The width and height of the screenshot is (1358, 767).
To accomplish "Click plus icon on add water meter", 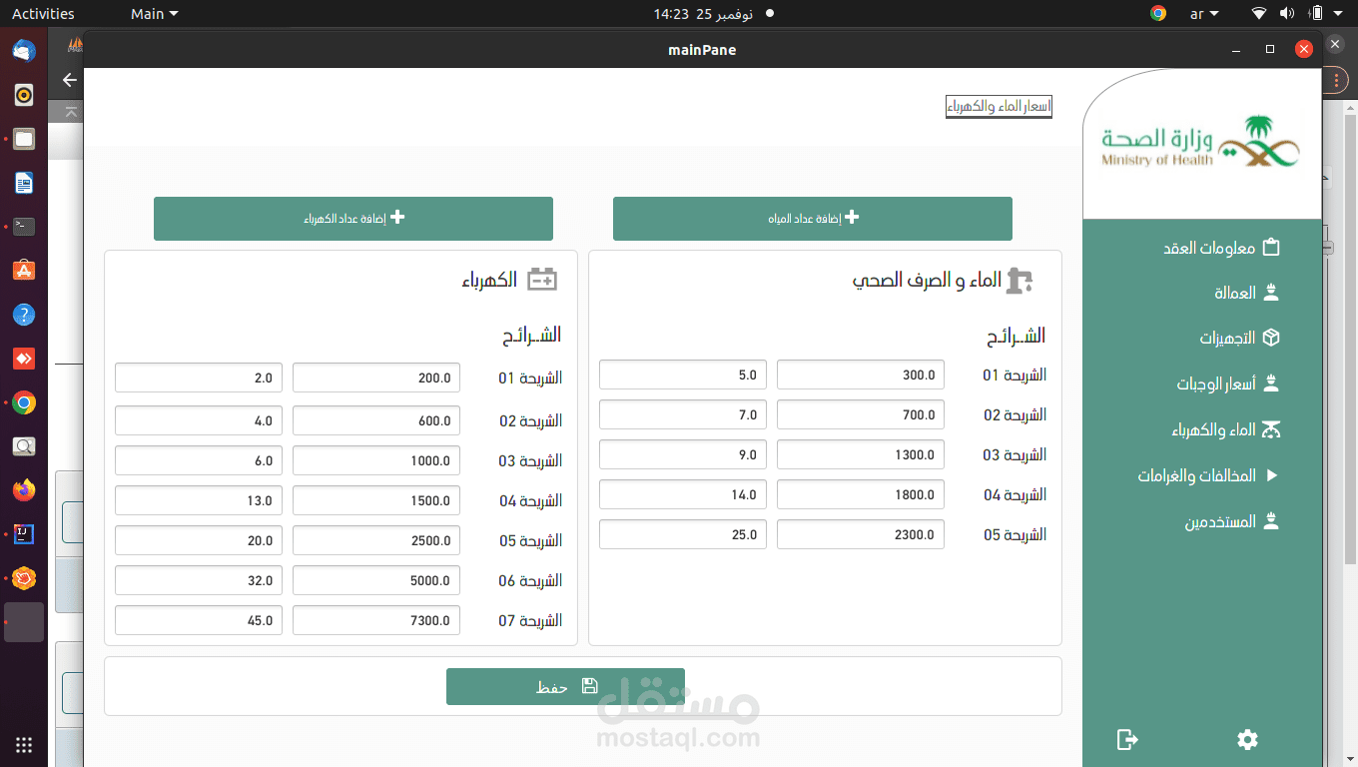I will [x=852, y=217].
